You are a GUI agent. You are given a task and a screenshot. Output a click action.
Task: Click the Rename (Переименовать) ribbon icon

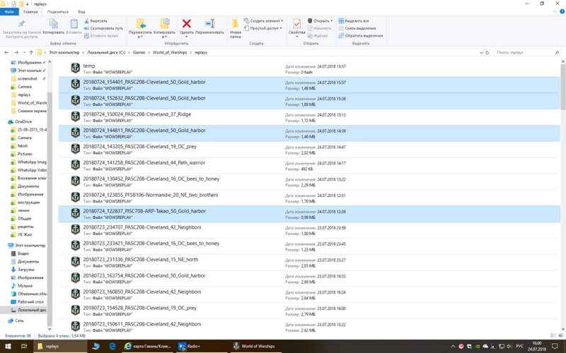click(209, 24)
